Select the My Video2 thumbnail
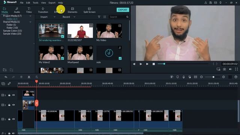The image size is (240, 135). pyautogui.click(x=51, y=53)
